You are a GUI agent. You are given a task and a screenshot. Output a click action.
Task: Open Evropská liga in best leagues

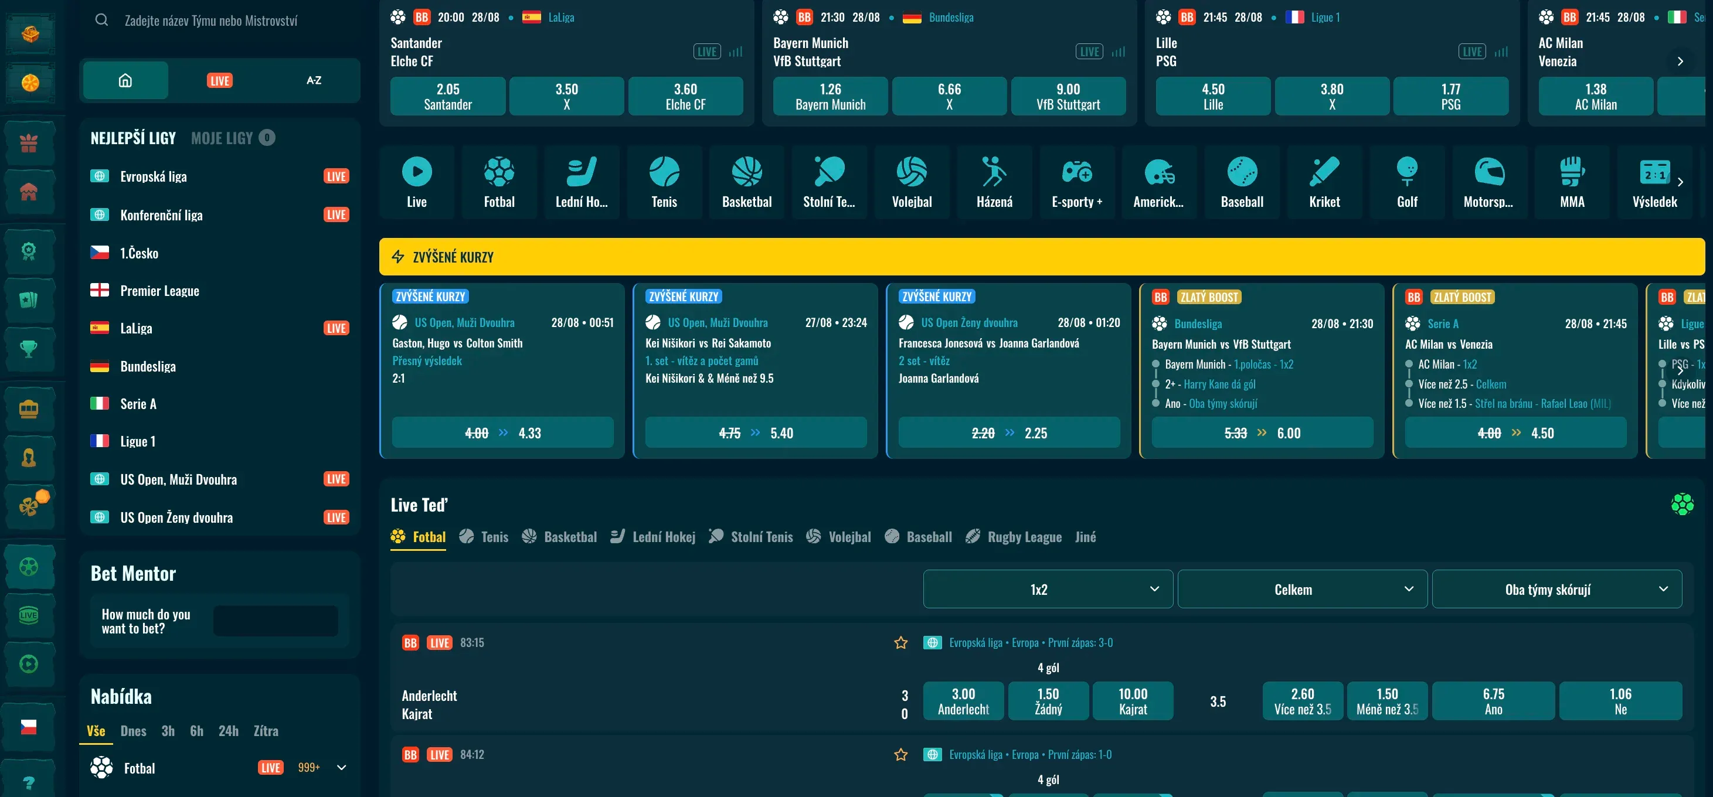click(x=219, y=176)
